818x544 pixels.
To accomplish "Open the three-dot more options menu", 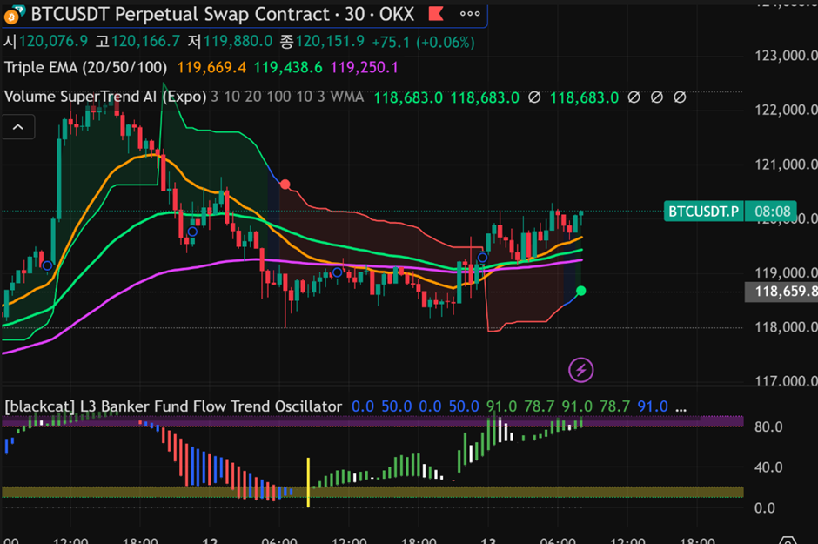I will coord(470,14).
